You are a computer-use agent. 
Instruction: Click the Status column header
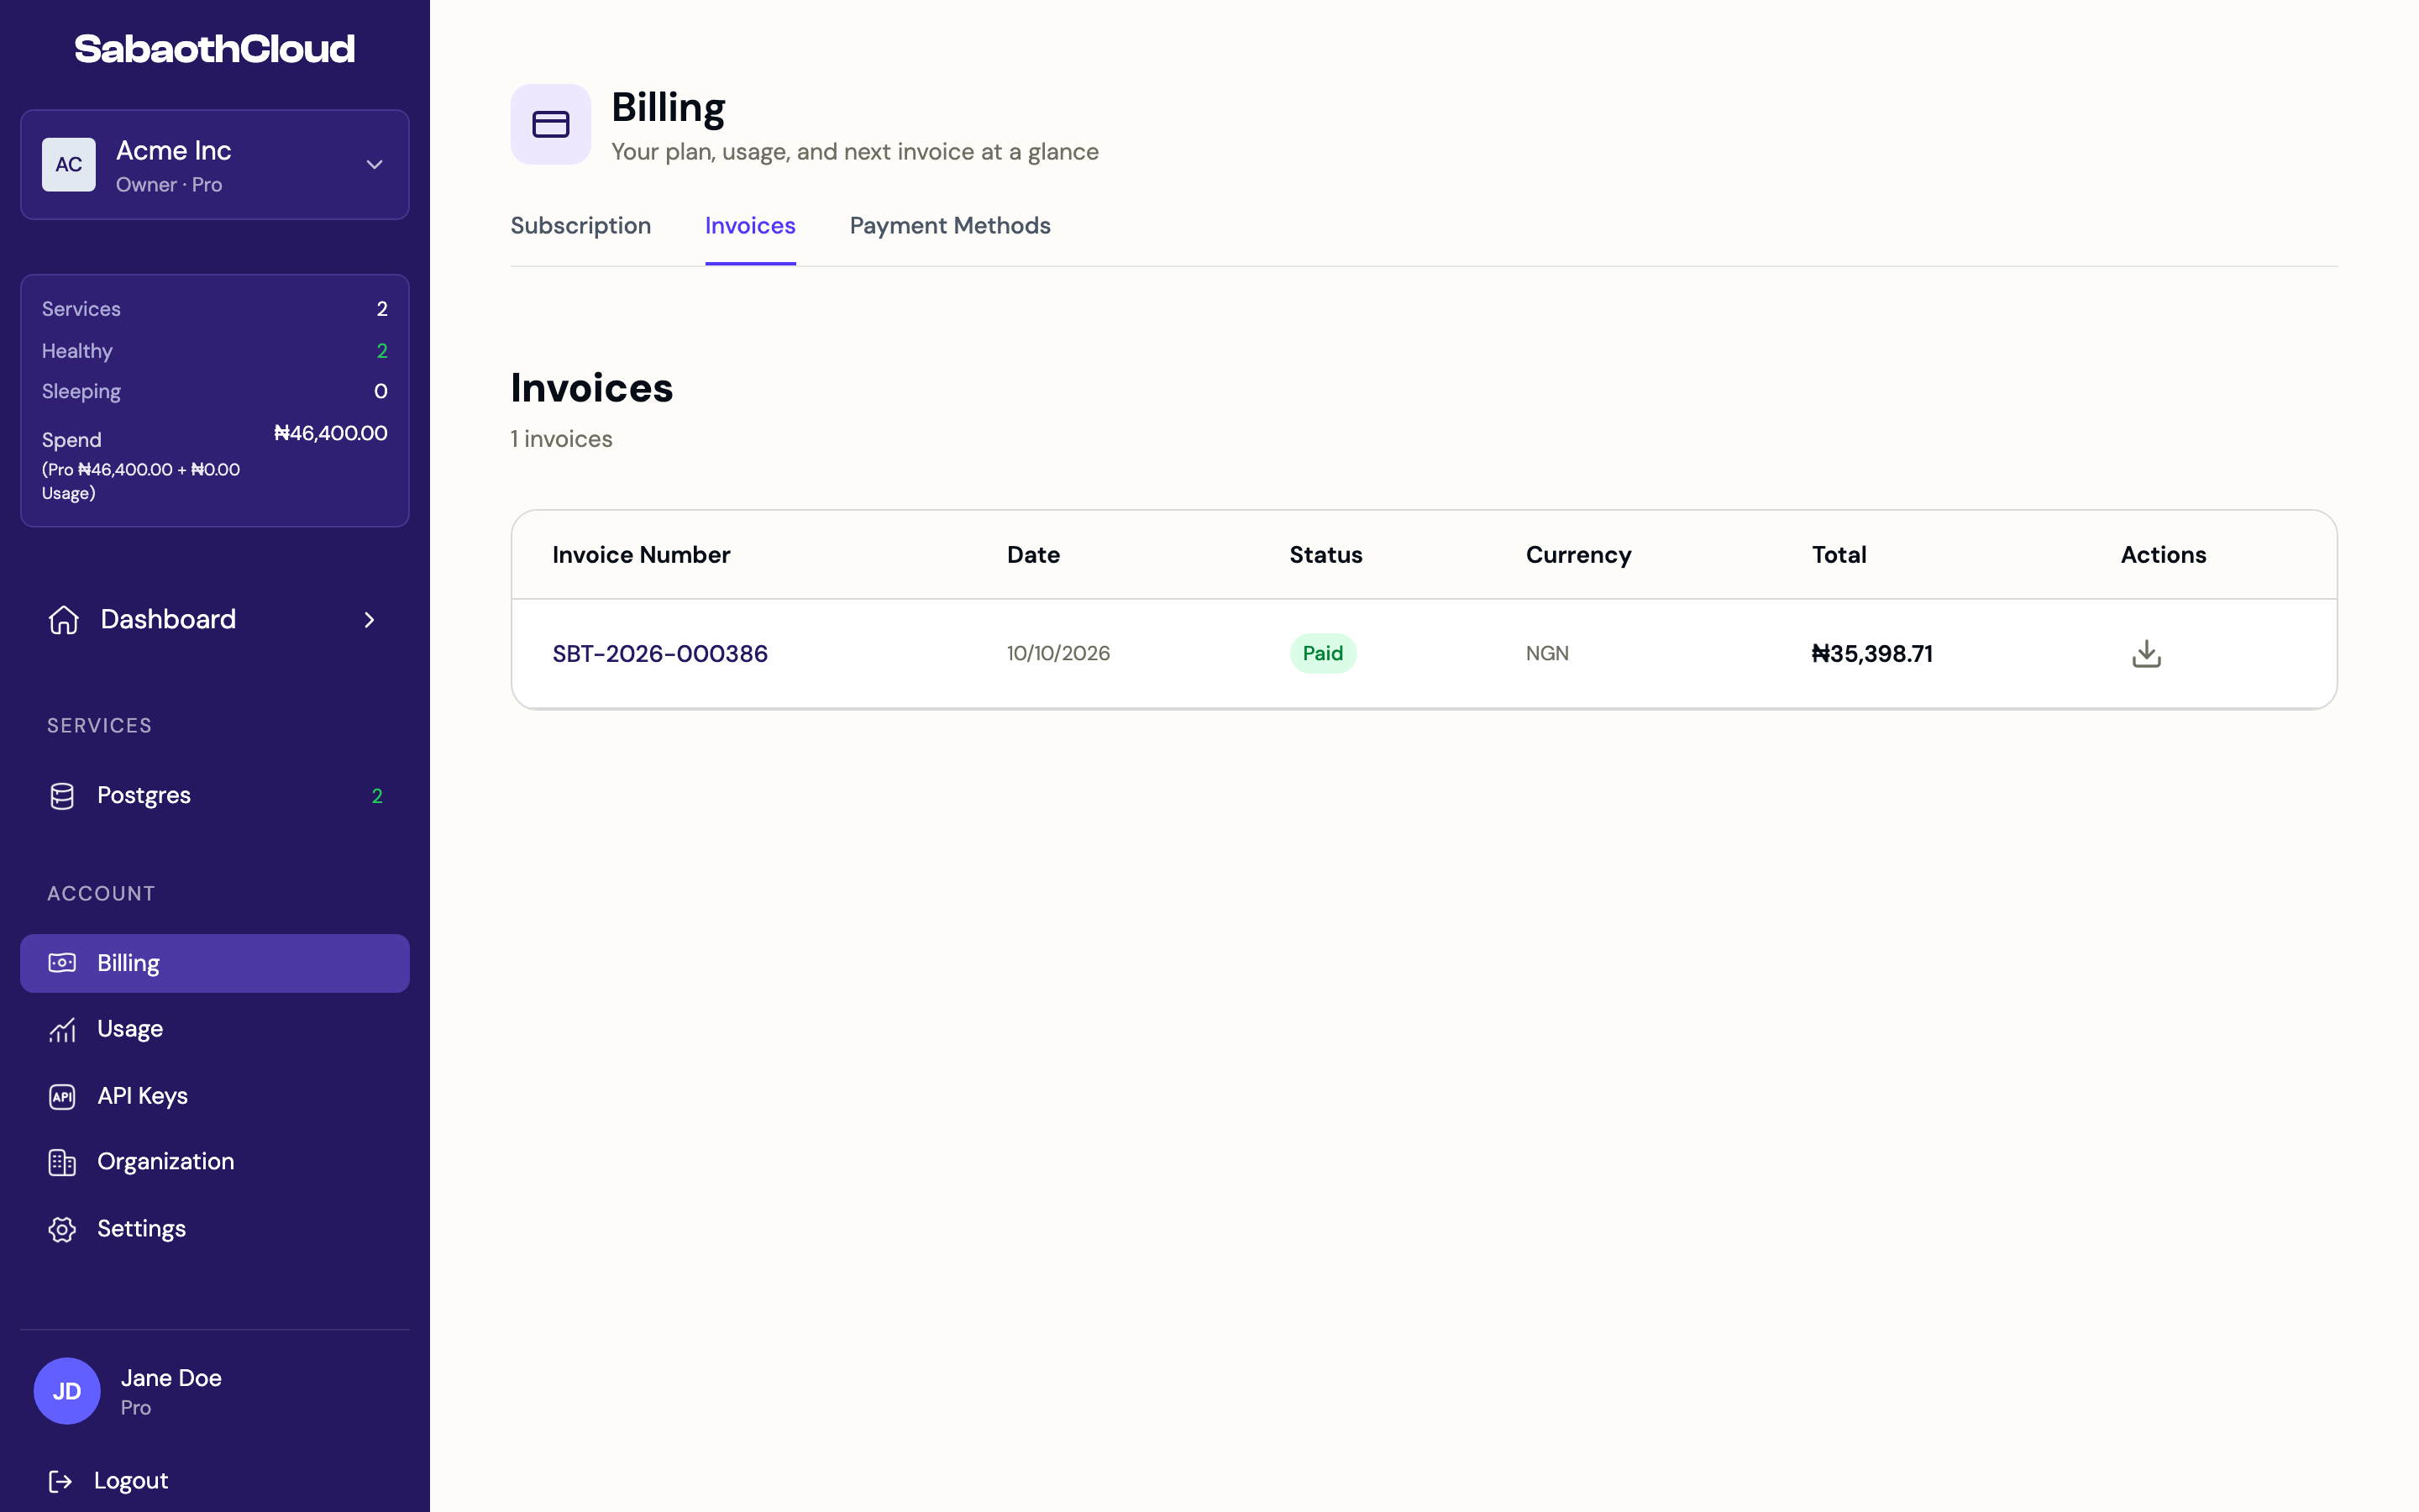click(1325, 555)
